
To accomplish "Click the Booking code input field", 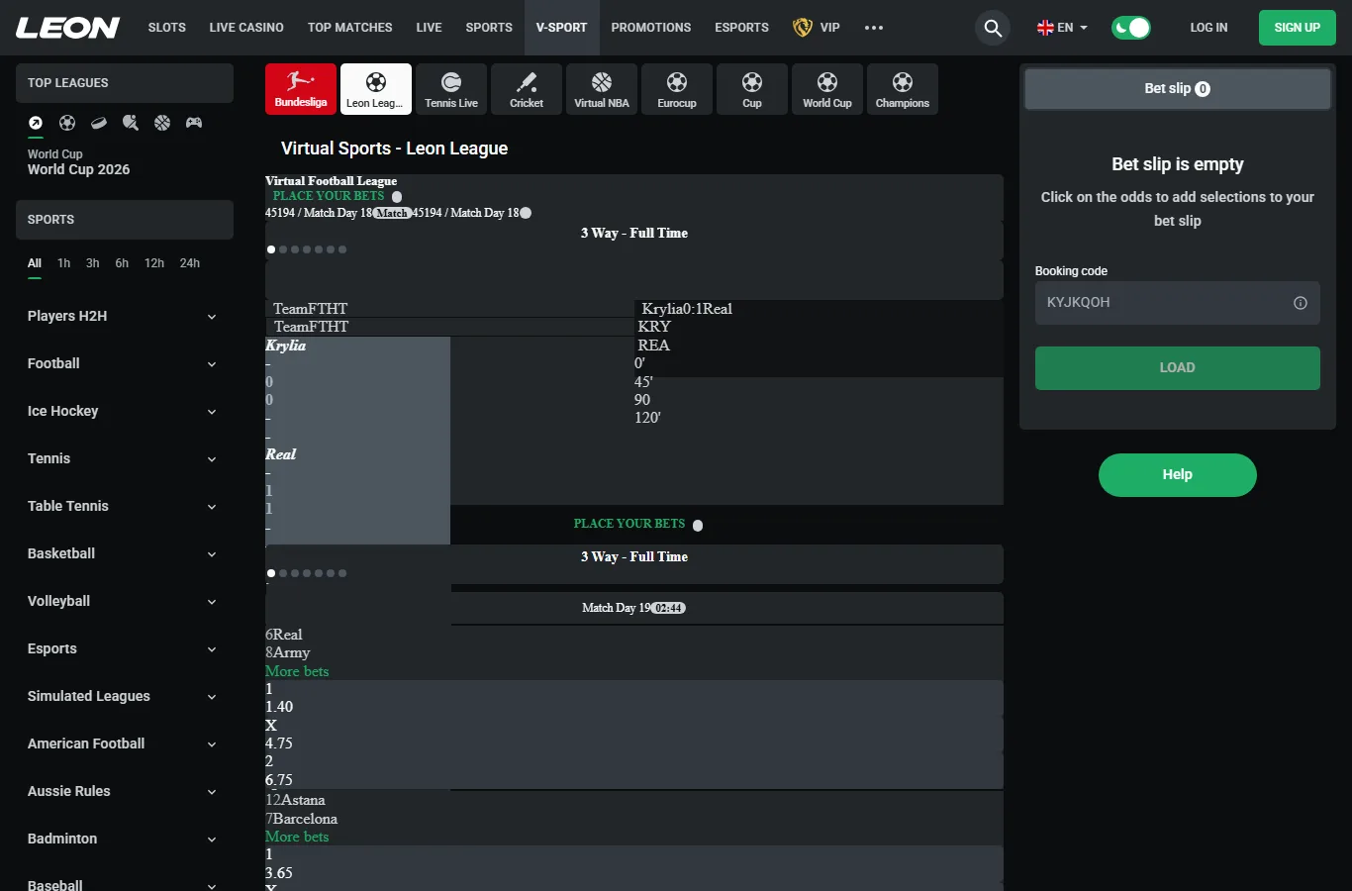I will point(1178,303).
